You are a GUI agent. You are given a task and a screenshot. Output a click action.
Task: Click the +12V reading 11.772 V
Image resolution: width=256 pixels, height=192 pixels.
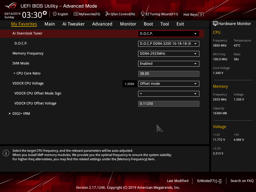[x=219, y=140]
